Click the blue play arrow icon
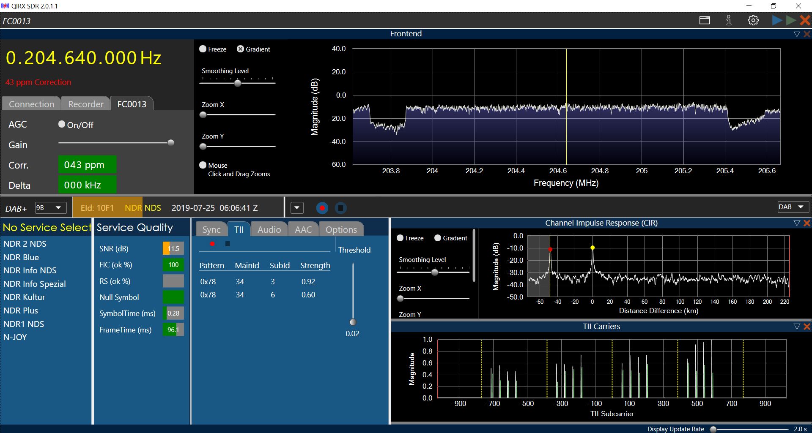This screenshot has width=812, height=433. [x=776, y=20]
